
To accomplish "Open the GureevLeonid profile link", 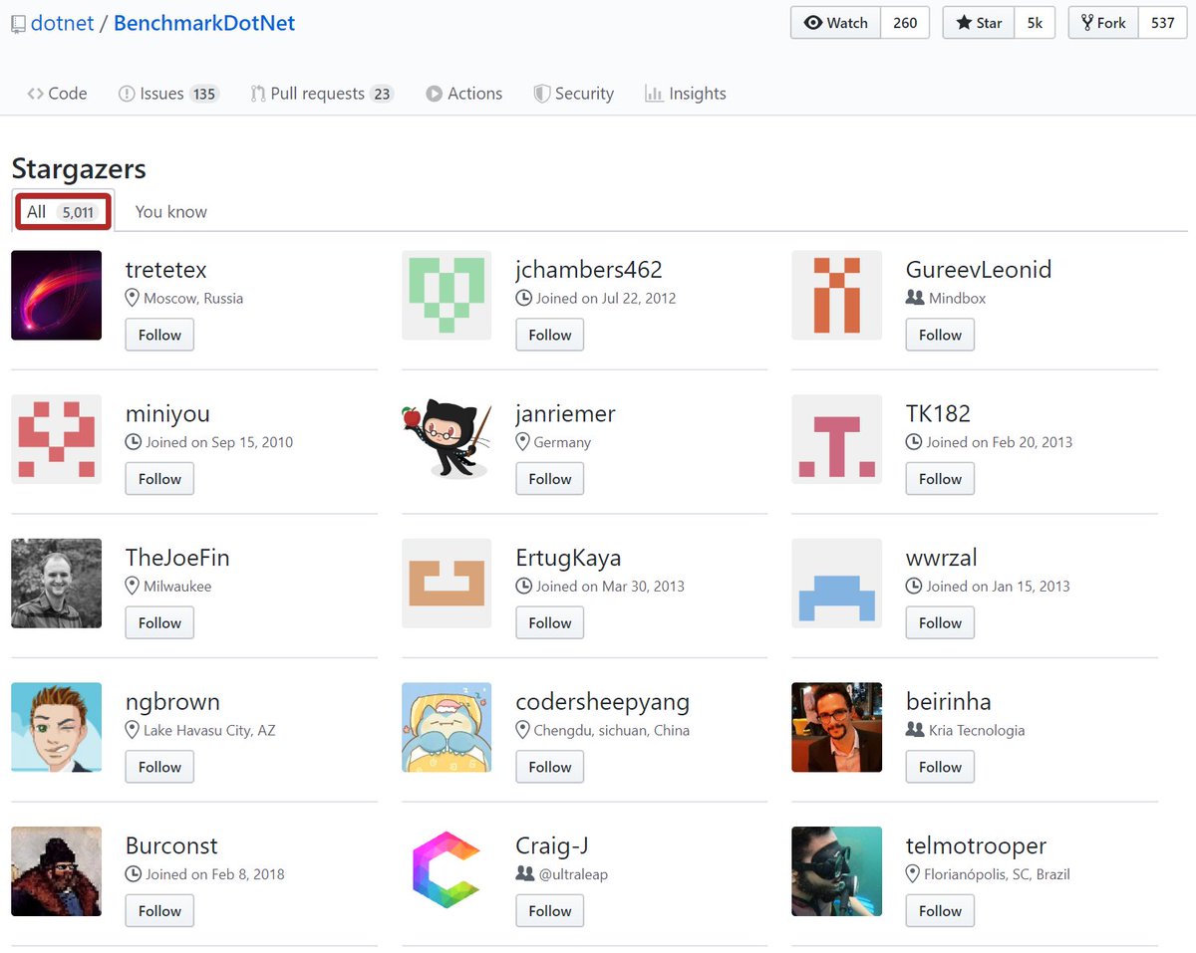I will [979, 270].
